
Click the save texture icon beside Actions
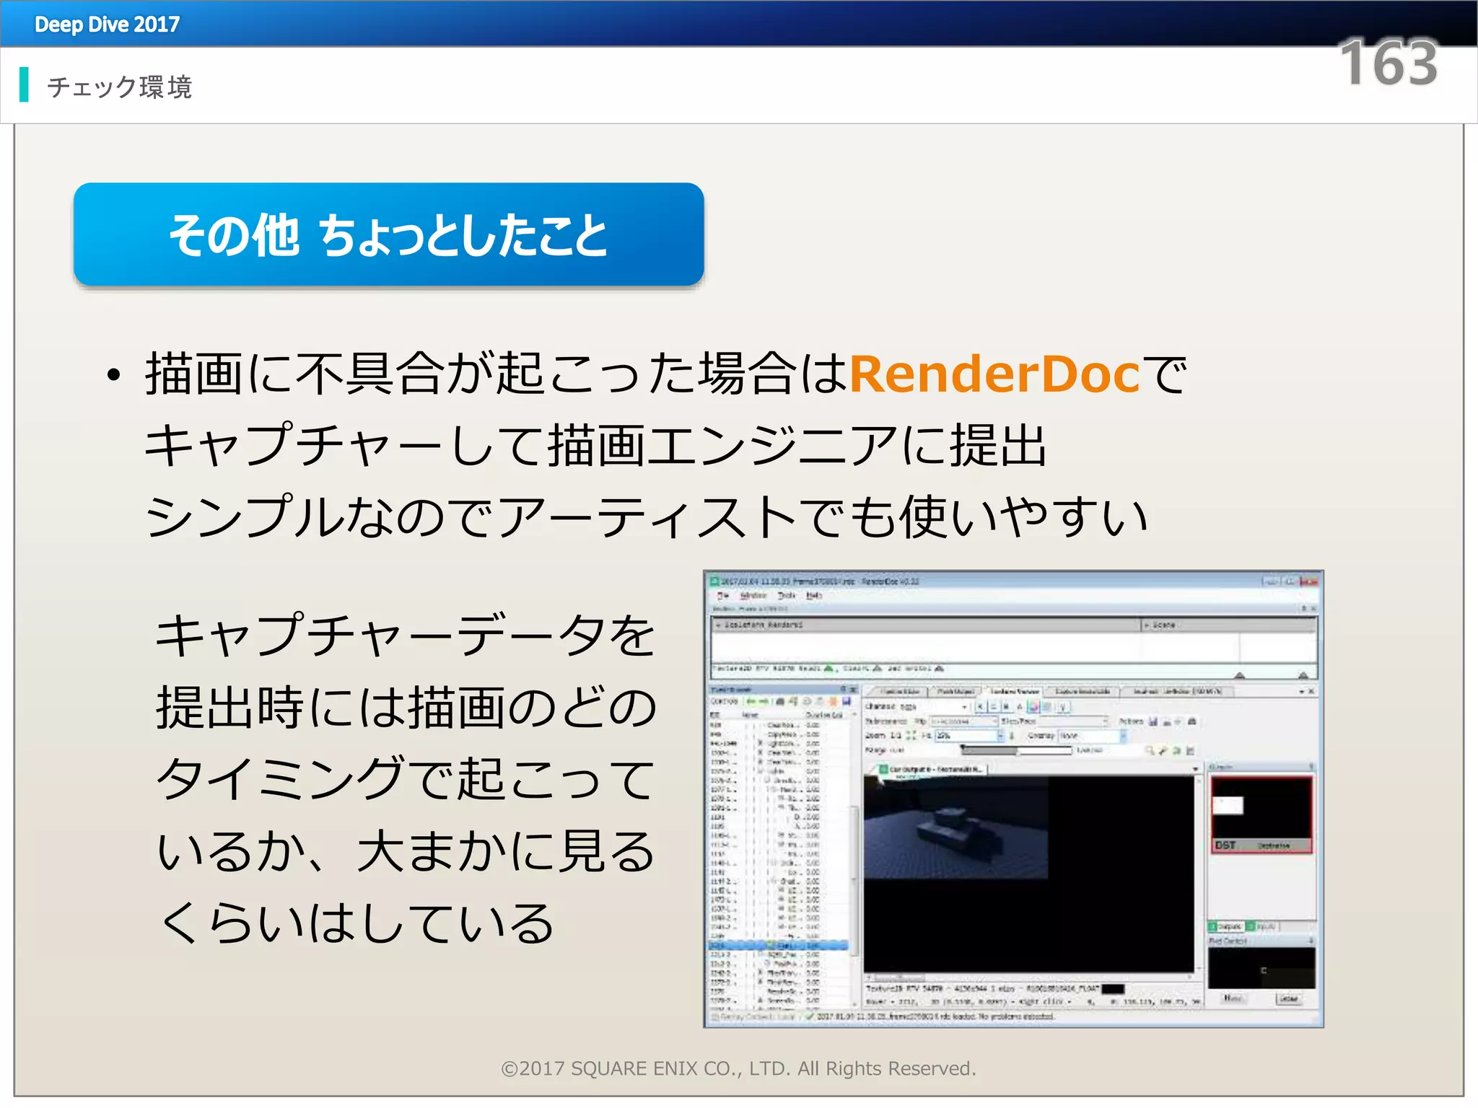1153,721
